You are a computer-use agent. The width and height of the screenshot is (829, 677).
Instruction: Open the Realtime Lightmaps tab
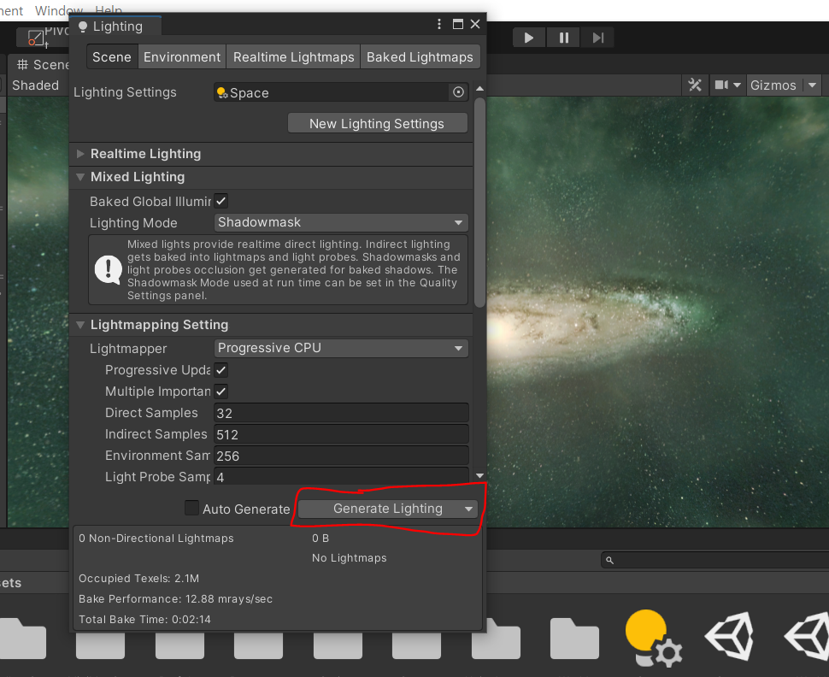(293, 57)
